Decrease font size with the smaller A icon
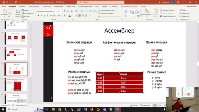This screenshot has width=199, height=112. pos(68,12)
